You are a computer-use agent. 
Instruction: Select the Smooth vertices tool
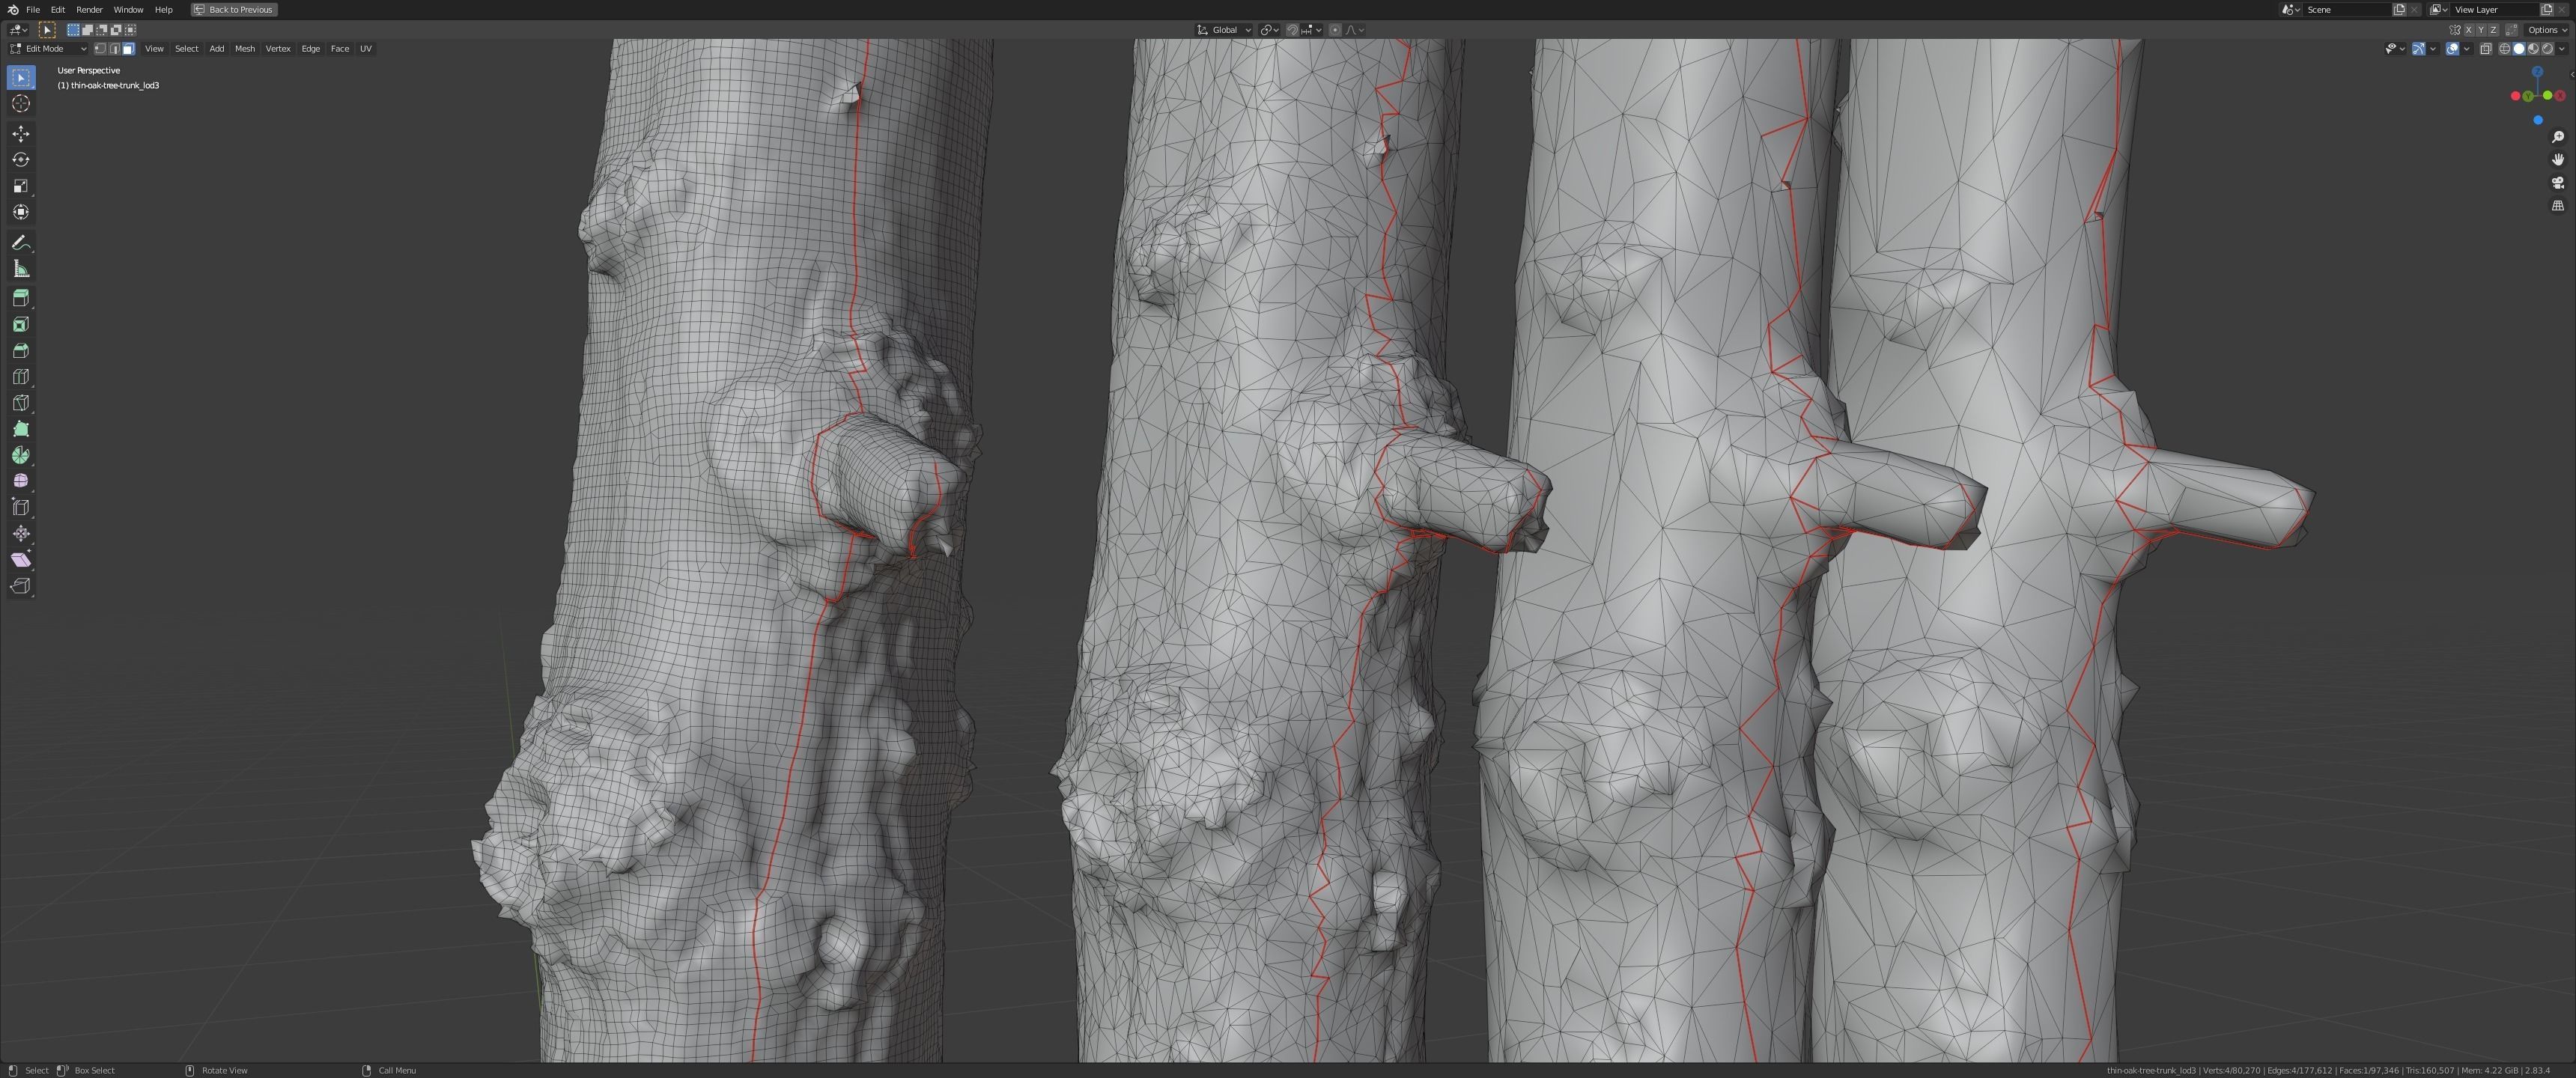(21, 481)
